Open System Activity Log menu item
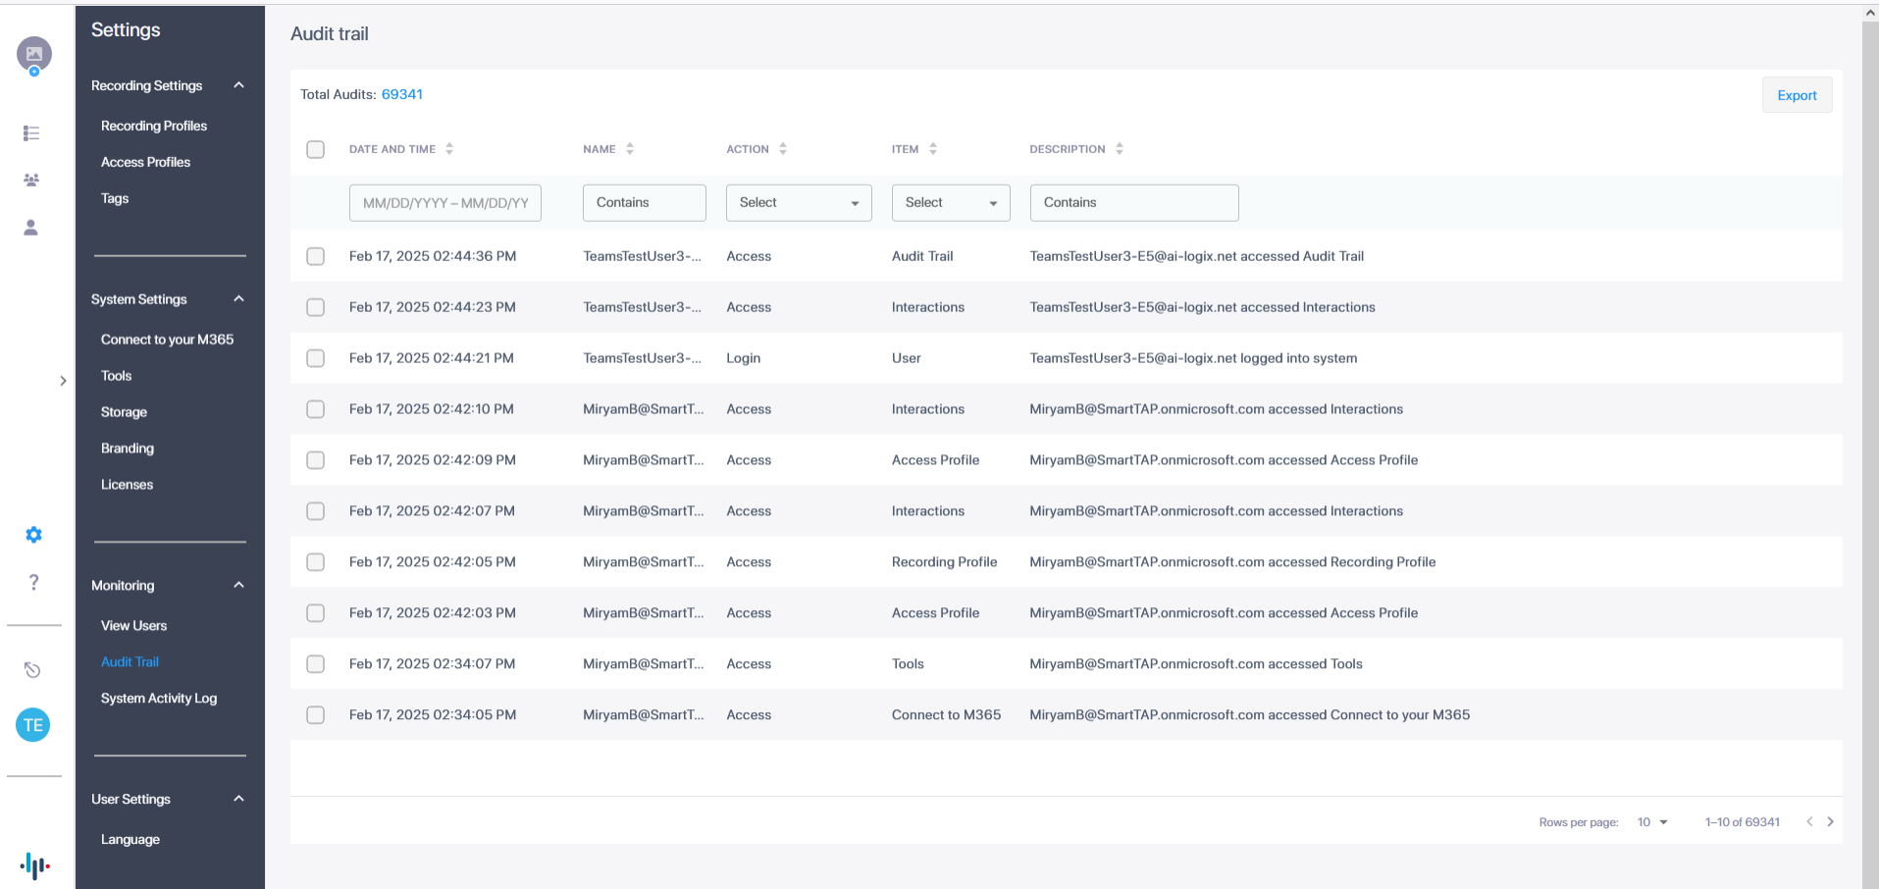 [159, 699]
